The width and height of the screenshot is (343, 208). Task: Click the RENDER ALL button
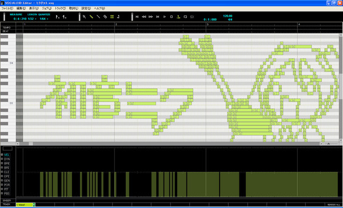click(x=334, y=205)
